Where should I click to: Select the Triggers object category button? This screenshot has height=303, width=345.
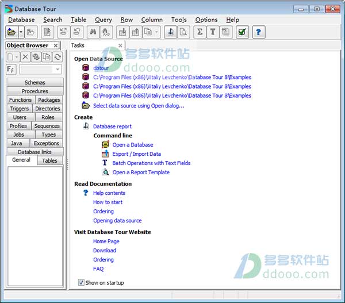20,109
